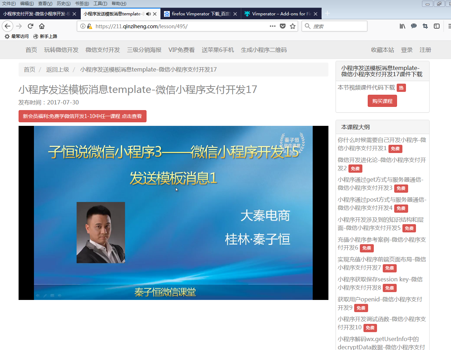Screen dimensions: 451x350
Task: Click the crop screenshot toolbar icon
Action: tap(425, 26)
